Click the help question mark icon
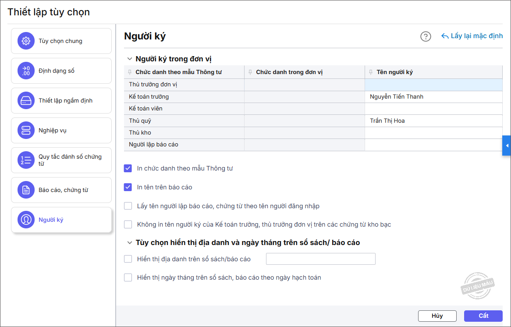Screen dimensions: 511x327 pyautogui.click(x=426, y=36)
